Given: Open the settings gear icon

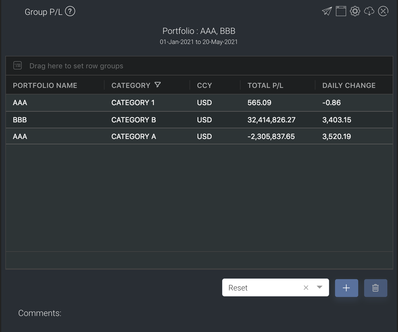Looking at the screenshot, I should [x=355, y=11].
